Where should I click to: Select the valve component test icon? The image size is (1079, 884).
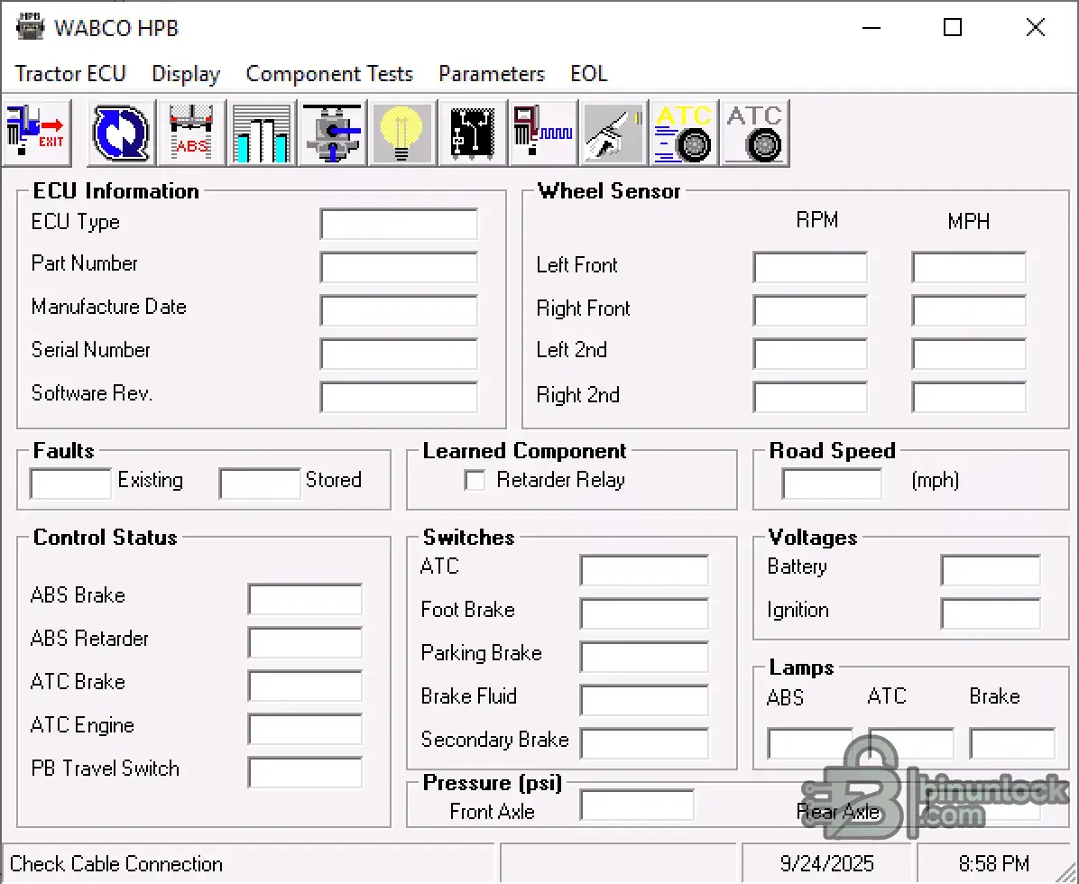click(332, 133)
